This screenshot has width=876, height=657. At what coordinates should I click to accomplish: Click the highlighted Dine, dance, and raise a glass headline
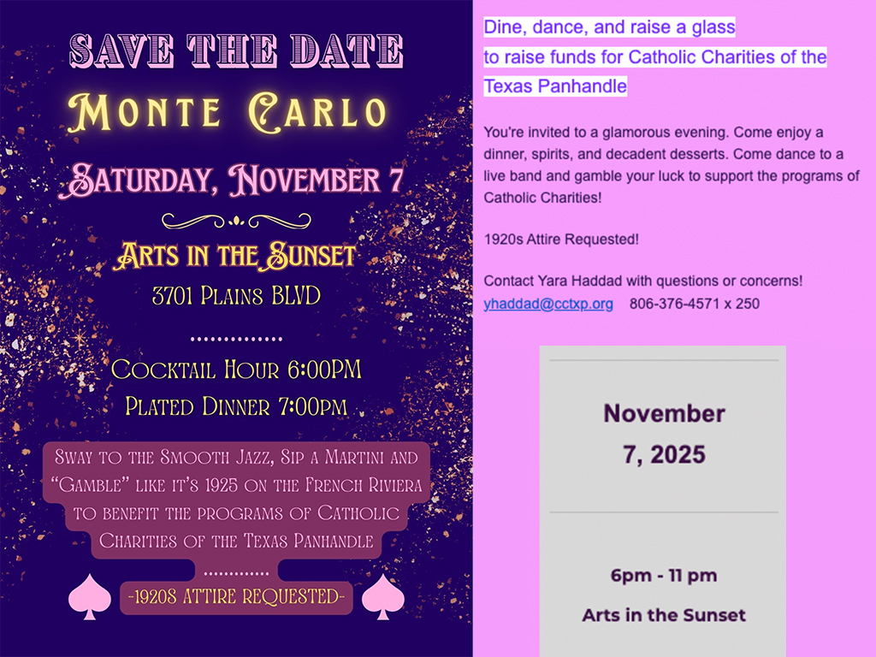(x=609, y=27)
